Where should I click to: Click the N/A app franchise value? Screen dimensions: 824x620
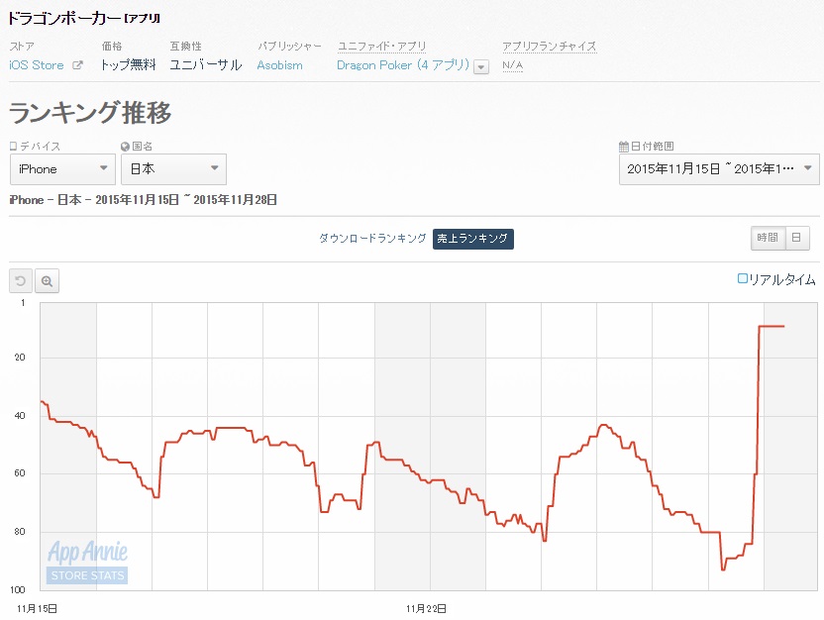pyautogui.click(x=512, y=65)
